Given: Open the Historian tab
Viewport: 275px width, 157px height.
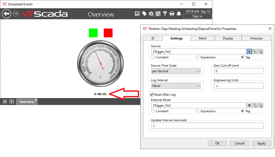Looking at the screenshot, I should click(256, 38).
